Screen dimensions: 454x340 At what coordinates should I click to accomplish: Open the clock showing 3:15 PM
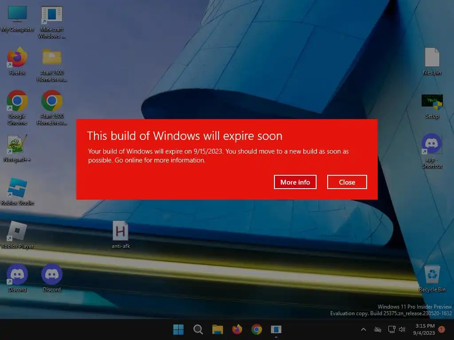424,329
